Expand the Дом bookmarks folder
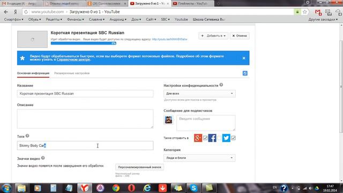 (x=136, y=19)
